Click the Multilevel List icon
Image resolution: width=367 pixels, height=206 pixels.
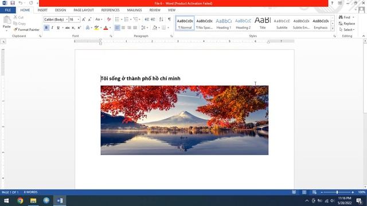[135, 19]
